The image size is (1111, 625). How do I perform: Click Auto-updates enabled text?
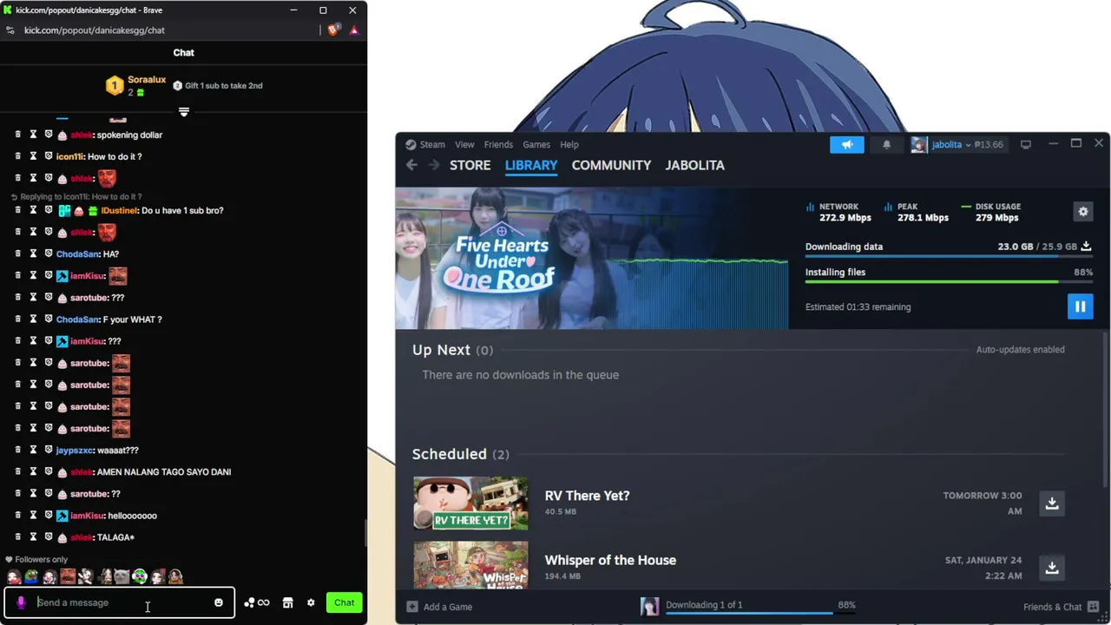pyautogui.click(x=1020, y=350)
